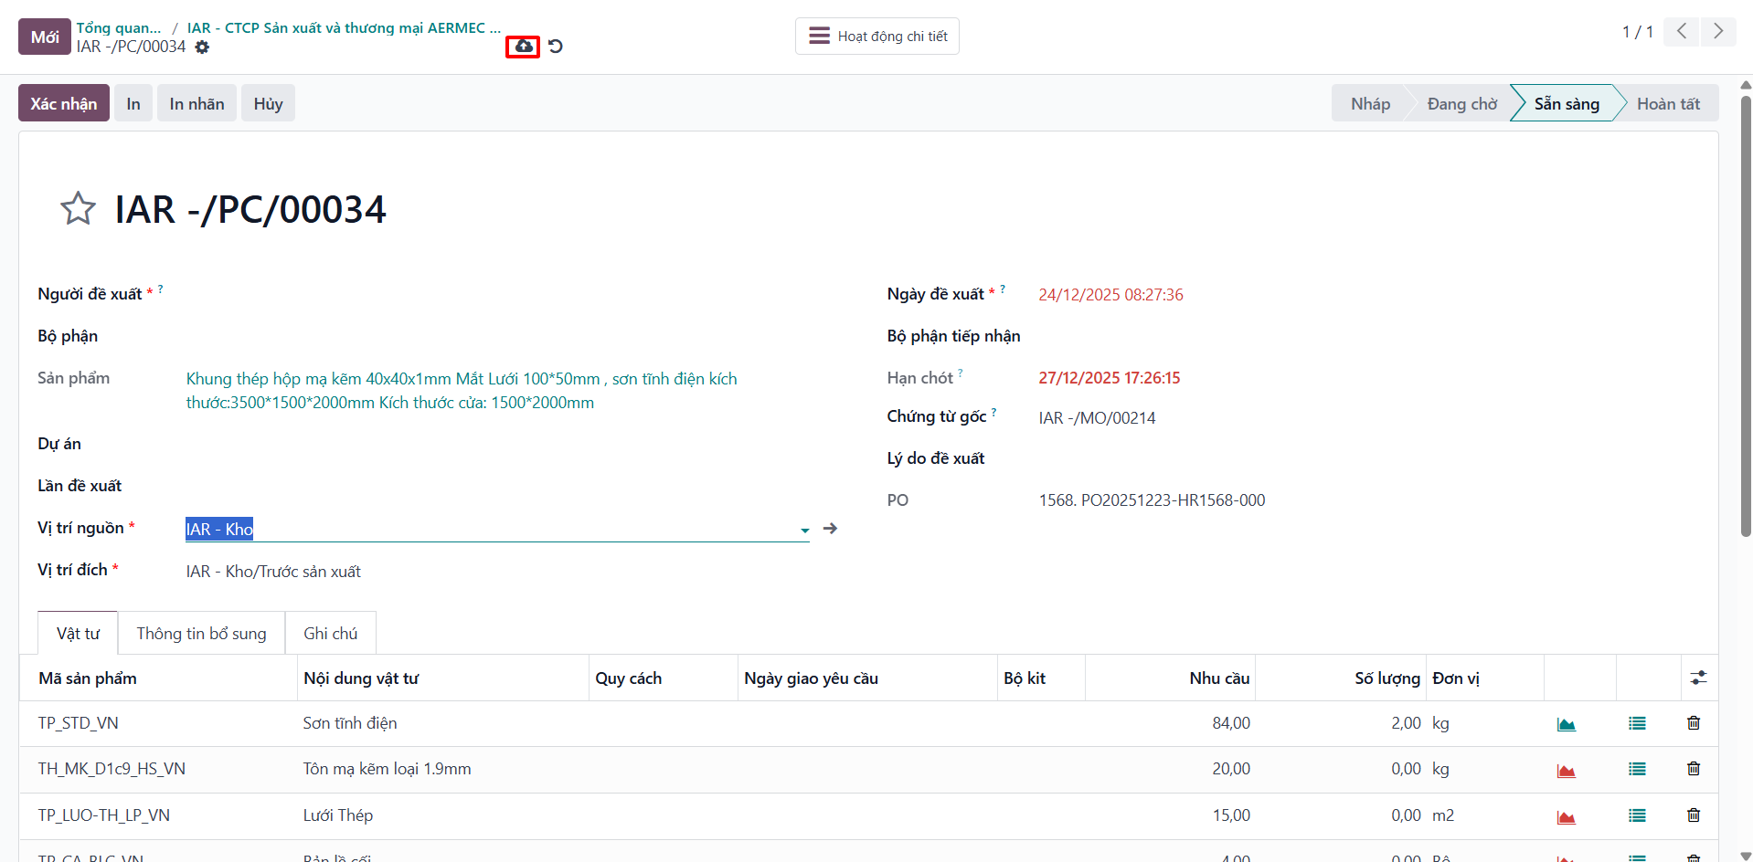Save the record manually with cloud icon

coord(523,47)
